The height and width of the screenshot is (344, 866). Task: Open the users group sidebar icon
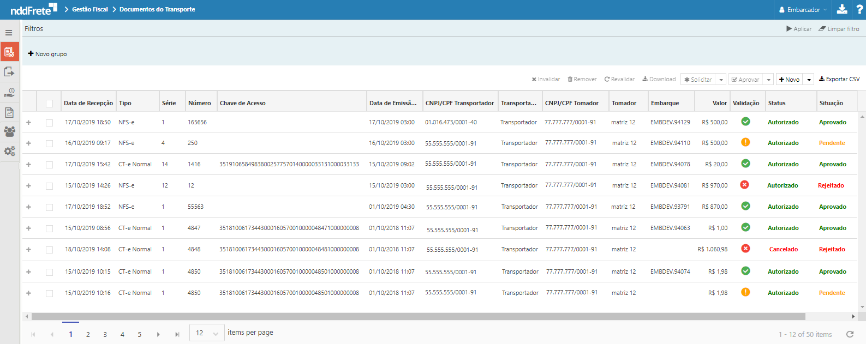point(9,131)
